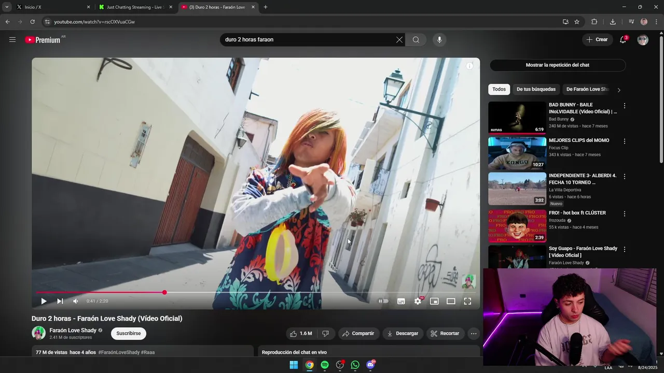Image resolution: width=664 pixels, height=373 pixels.
Task: Click the #Raaa hashtag
Action: pyautogui.click(x=148, y=352)
